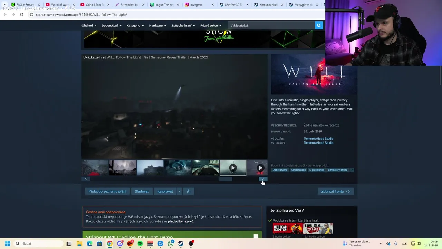The width and height of the screenshot is (442, 249).
Task: Open Google Chrome from the taskbar
Action: point(109,243)
